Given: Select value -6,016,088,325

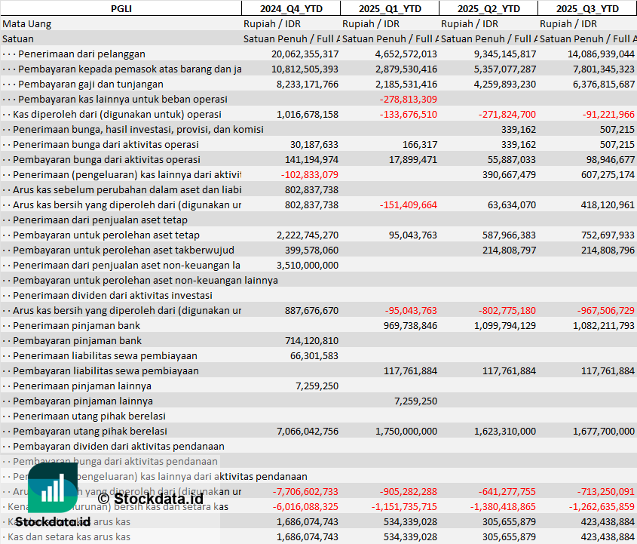Looking at the screenshot, I should coord(305,506).
